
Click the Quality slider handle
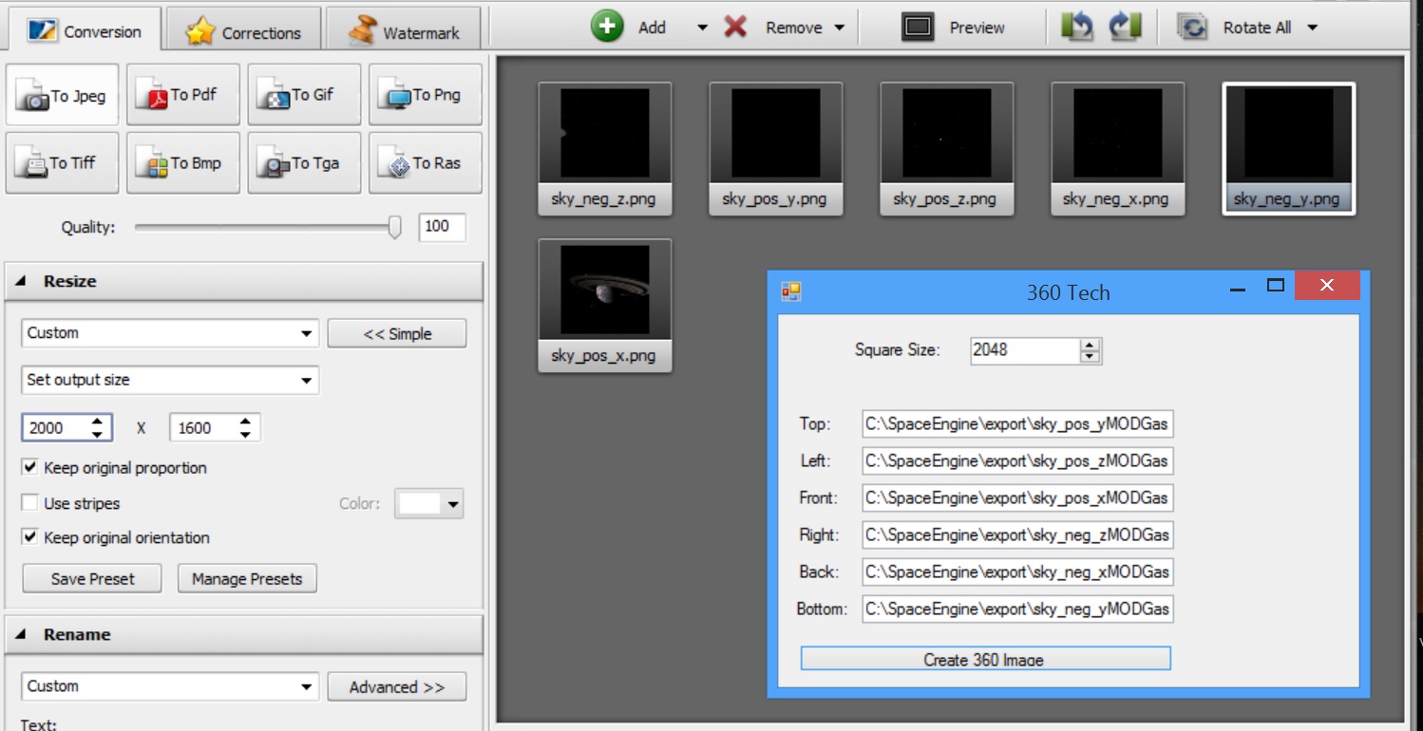(x=395, y=227)
